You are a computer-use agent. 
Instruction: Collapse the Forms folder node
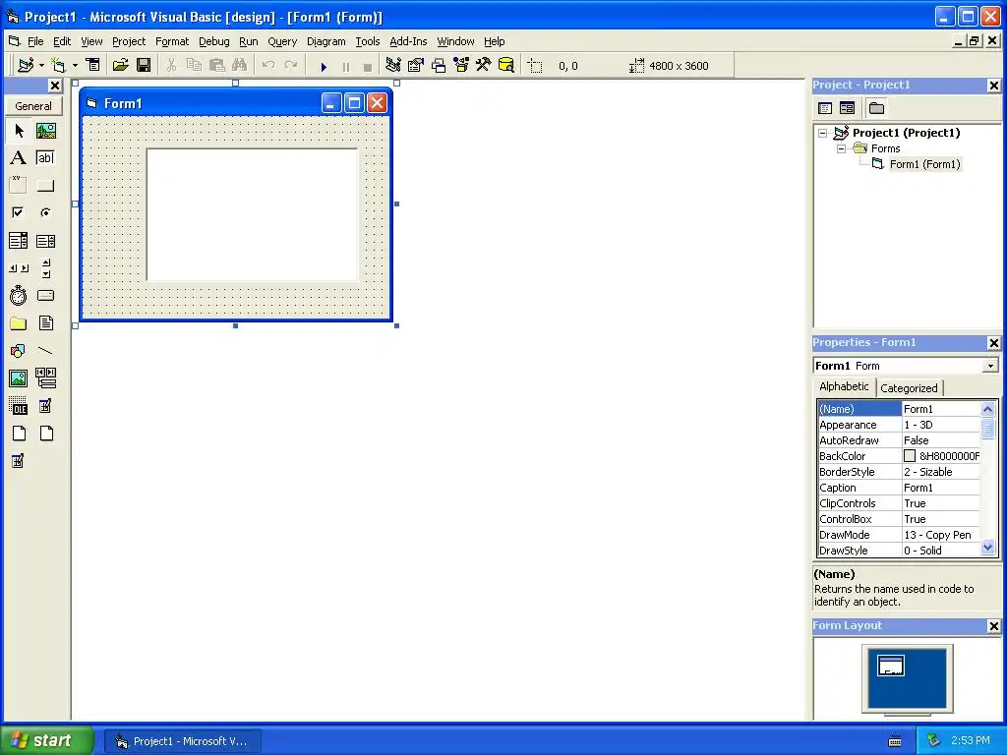pos(841,148)
